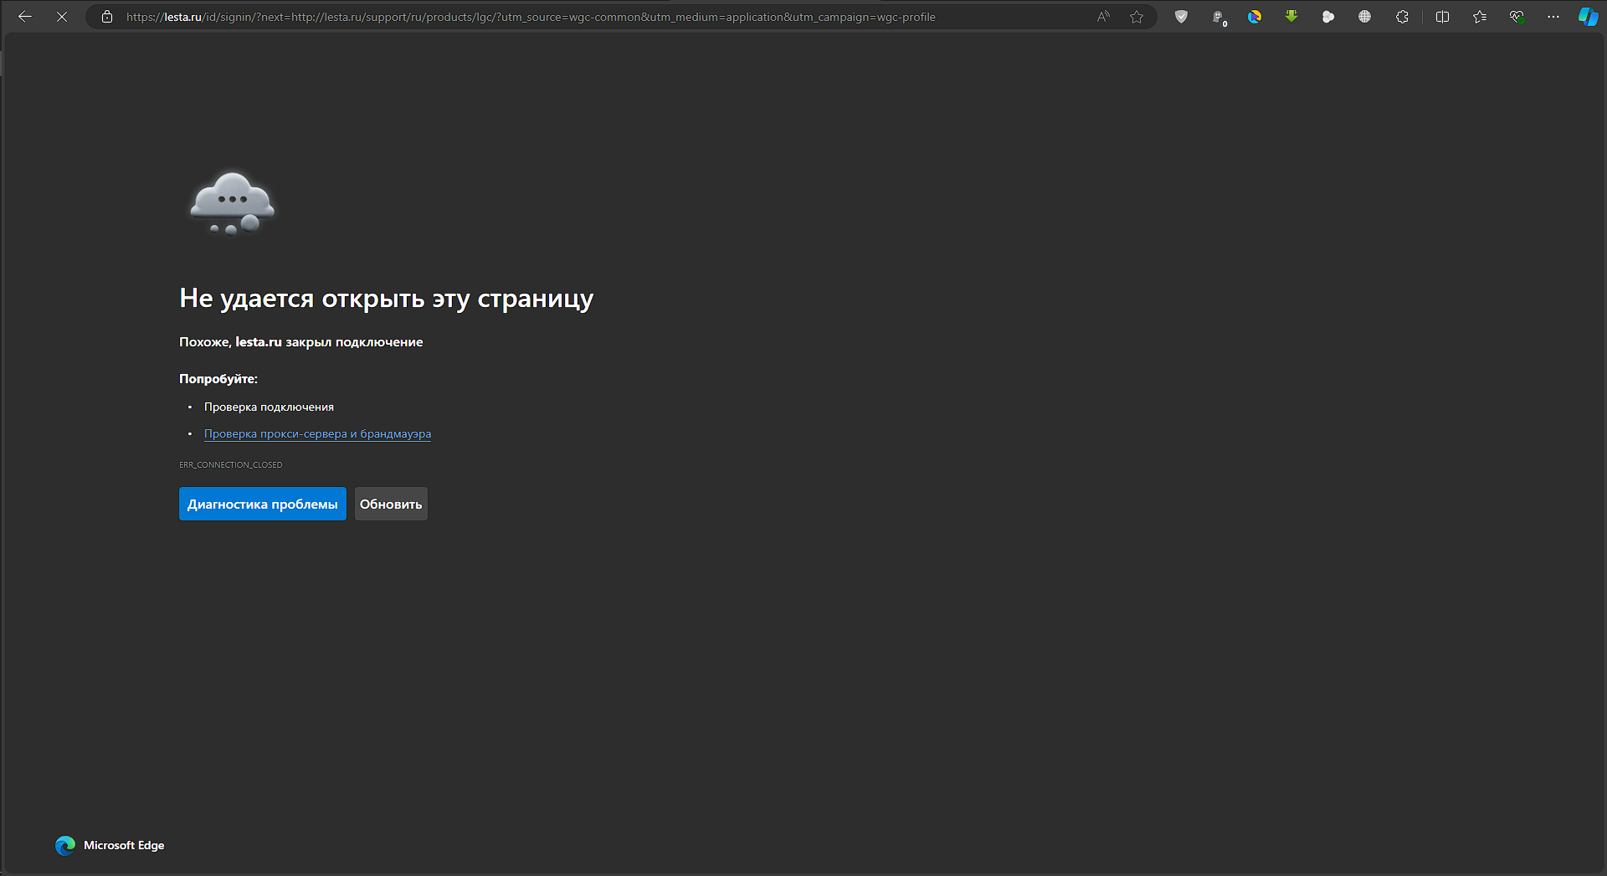Click the Диагностика проблемы button

(x=263, y=504)
